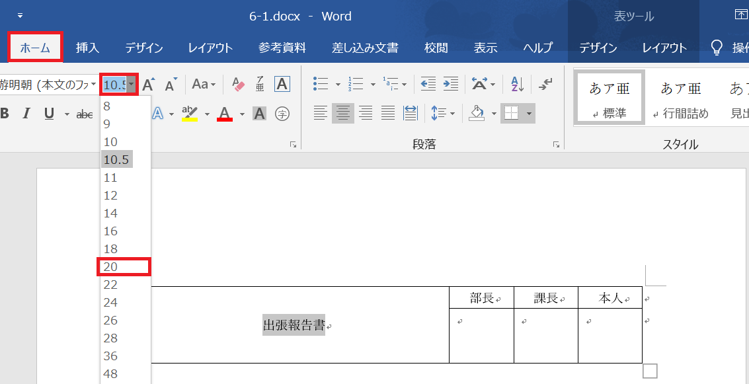Click the bulleted list icon
Image resolution: width=749 pixels, height=384 pixels.
click(321, 85)
